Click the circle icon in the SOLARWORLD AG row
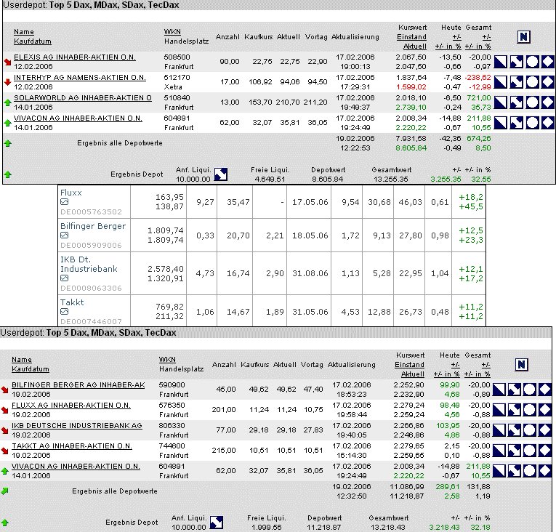The height and width of the screenshot is (532, 556). [x=532, y=102]
